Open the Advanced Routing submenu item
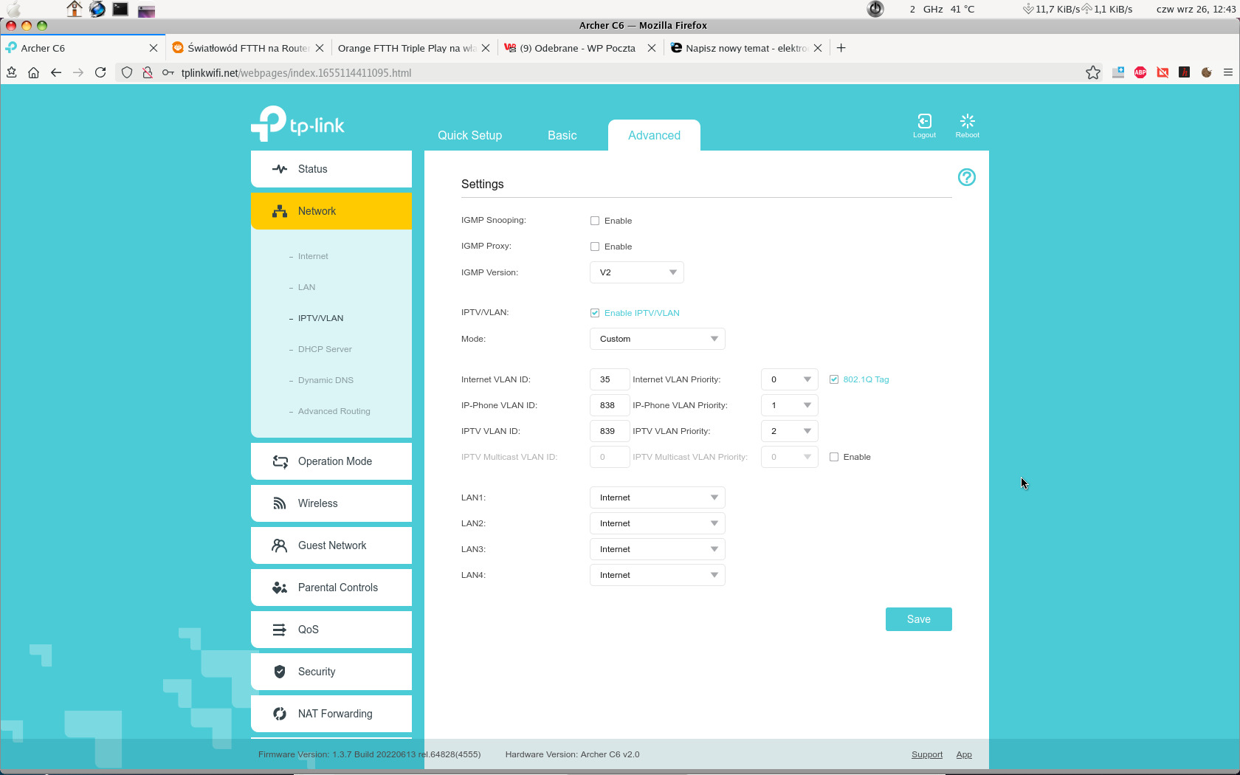1240x775 pixels. pyautogui.click(x=334, y=411)
